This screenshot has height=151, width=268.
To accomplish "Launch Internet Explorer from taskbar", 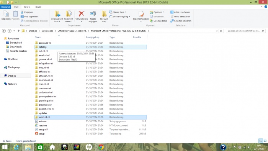I will click(16, 147).
